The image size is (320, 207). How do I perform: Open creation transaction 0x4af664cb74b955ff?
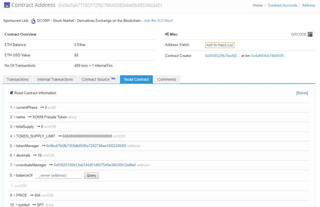269,56
